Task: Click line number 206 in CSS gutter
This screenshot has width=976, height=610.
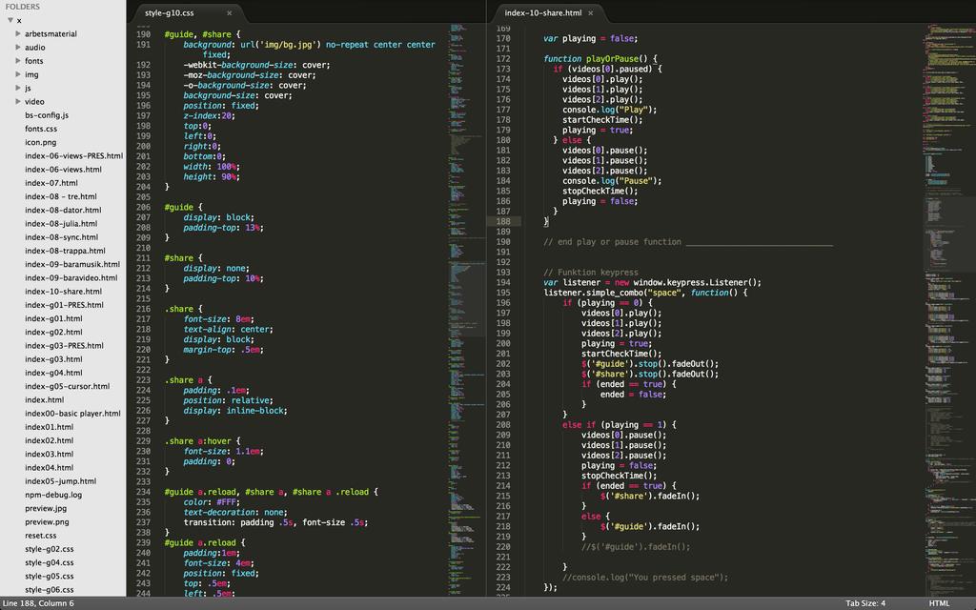Action: pyautogui.click(x=143, y=207)
